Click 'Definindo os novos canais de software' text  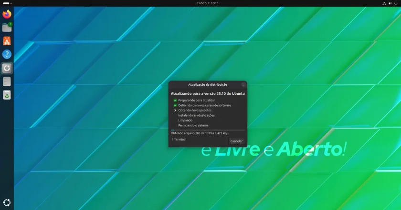click(x=205, y=105)
